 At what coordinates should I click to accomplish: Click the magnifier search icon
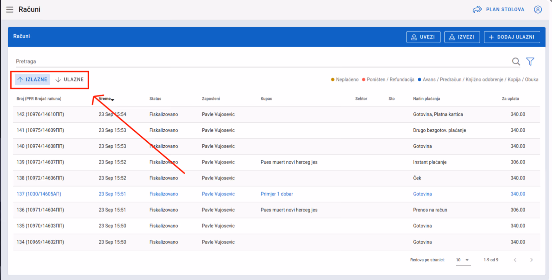(516, 62)
